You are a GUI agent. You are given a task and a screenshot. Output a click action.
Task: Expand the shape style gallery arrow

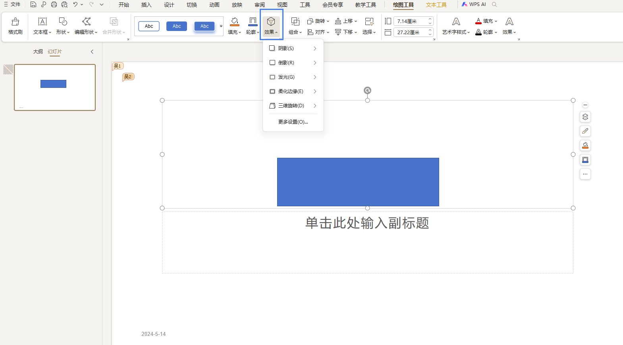pos(221,26)
